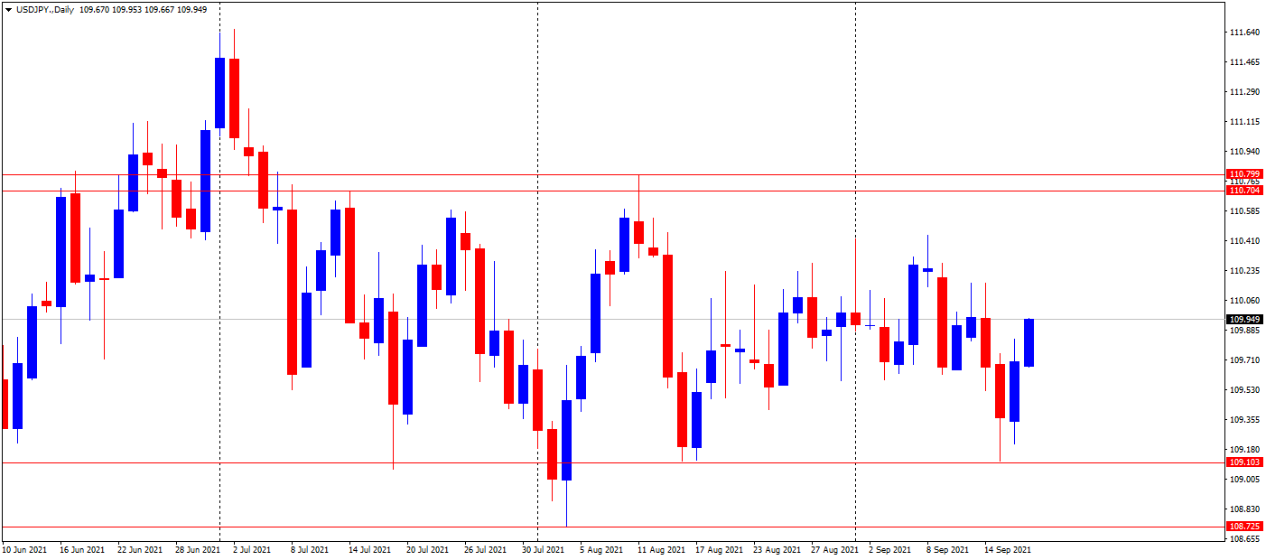Click the 5 Aug 2021 date label

tap(601, 549)
